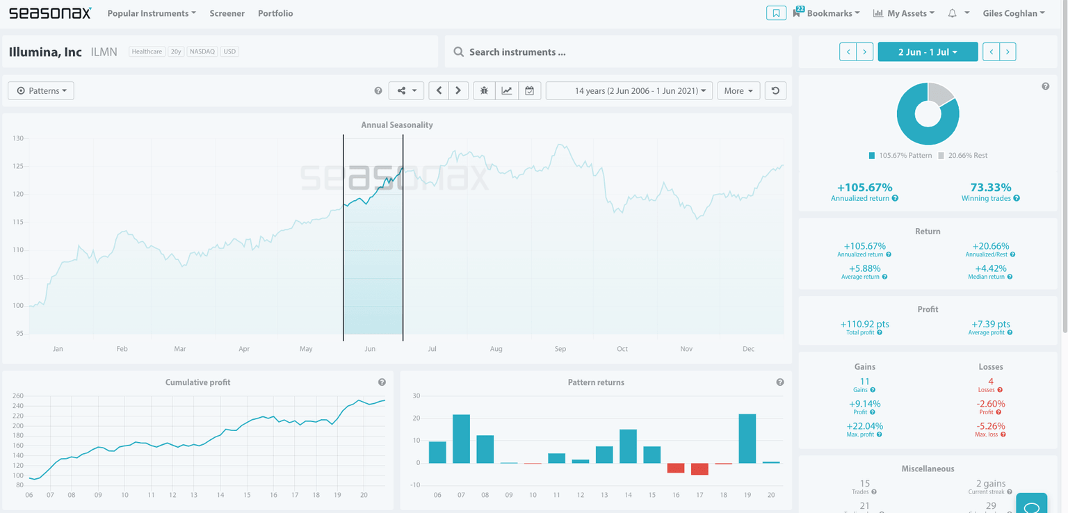This screenshot has width=1068, height=513.
Task: Click the bug icon in chart toolbar
Action: (x=484, y=91)
